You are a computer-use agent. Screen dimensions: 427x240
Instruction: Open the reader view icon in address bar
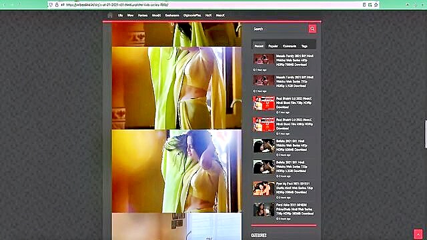pos(364,5)
